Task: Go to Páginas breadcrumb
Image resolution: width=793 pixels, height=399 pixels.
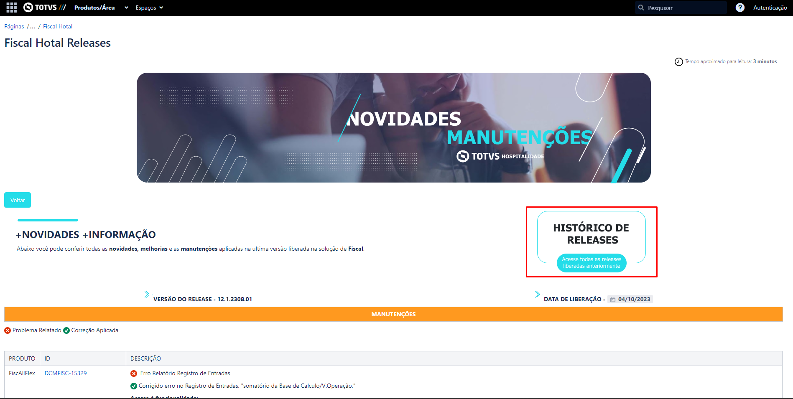Action: (x=14, y=26)
